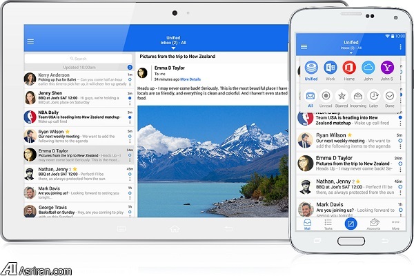Choose the Home Office account icon

tap(349, 68)
